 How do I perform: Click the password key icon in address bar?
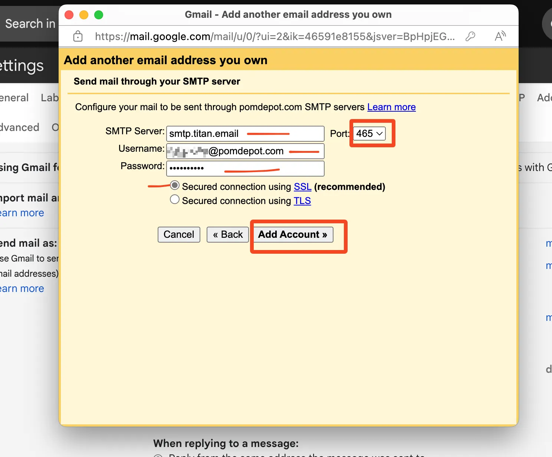(470, 36)
